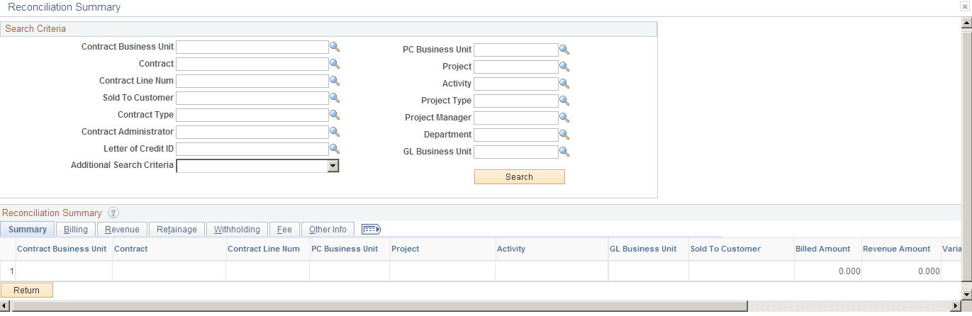Click the Contract Line Num input field
This screenshot has width=972, height=316.
tap(252, 81)
